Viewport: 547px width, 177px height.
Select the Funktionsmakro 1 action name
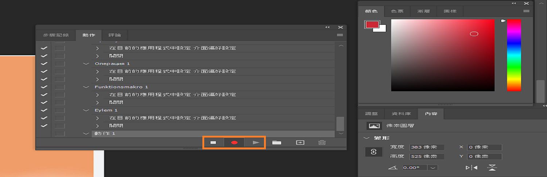click(121, 87)
